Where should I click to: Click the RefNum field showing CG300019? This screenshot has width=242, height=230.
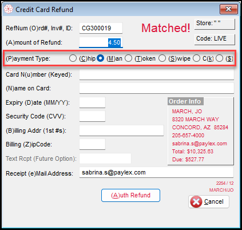tap(101, 28)
